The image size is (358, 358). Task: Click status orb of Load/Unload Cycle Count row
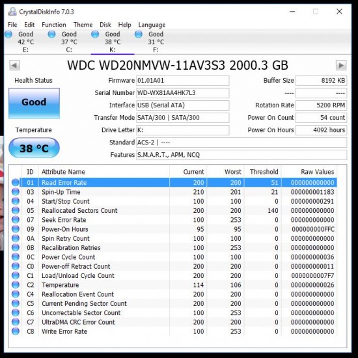(x=16, y=275)
